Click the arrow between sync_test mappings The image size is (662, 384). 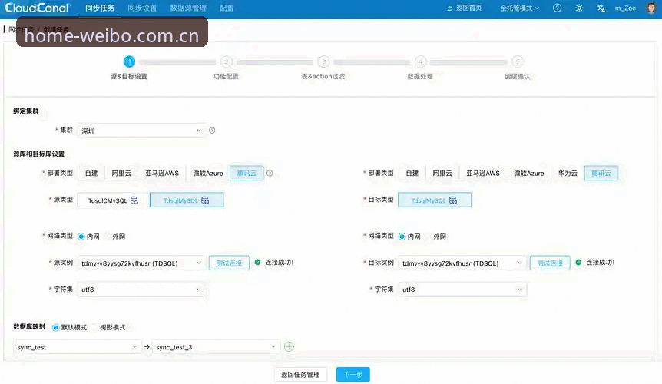(147, 347)
